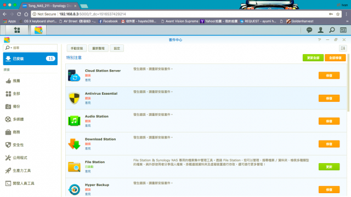Click the Cloud Station Server icon
This screenshot has width=351, height=197.
74,76
